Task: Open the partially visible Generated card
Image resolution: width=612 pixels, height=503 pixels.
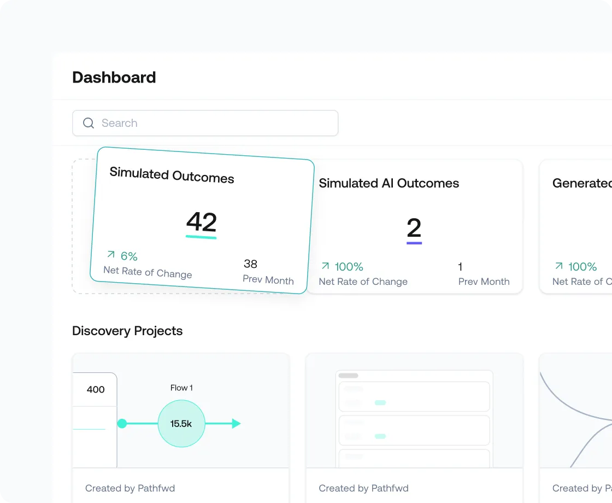Action: (x=576, y=226)
